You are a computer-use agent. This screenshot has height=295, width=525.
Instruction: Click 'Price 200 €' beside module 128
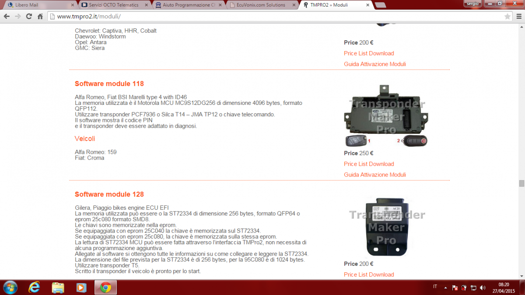359,264
